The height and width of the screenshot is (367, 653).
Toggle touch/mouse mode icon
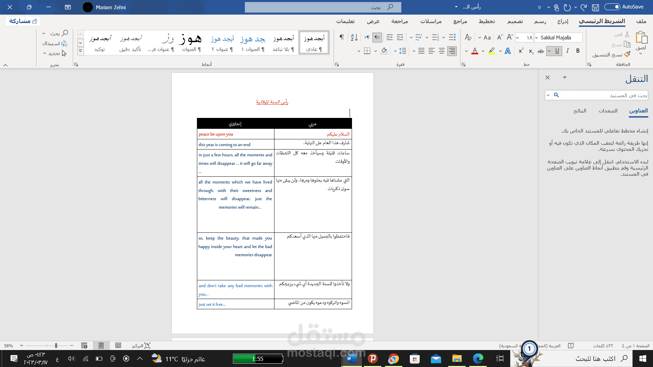556,7
